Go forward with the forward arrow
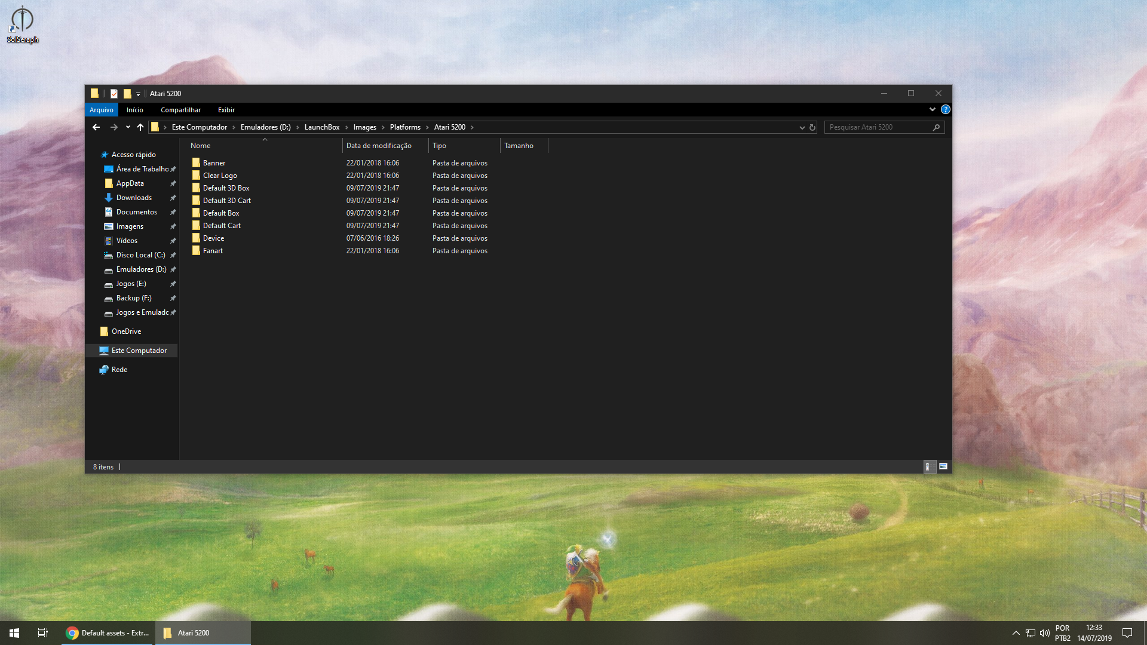Image resolution: width=1147 pixels, height=645 pixels. pyautogui.click(x=114, y=127)
